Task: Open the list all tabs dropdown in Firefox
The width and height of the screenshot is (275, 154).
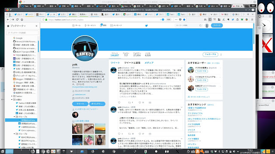Action: tap(253, 14)
